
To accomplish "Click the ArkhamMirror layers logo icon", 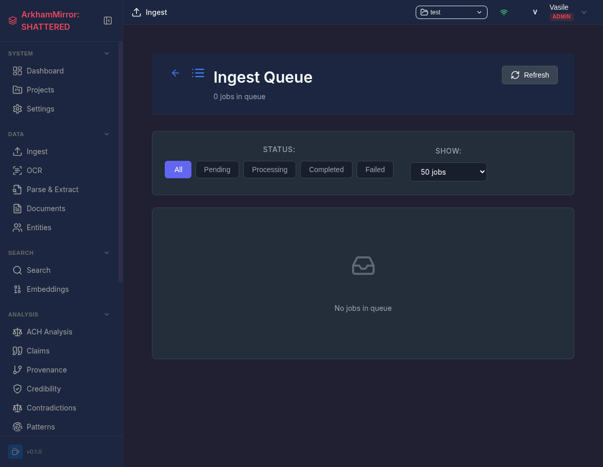I will tap(13, 21).
